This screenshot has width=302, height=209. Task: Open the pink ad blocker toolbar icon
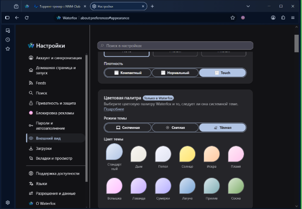coord(243,18)
